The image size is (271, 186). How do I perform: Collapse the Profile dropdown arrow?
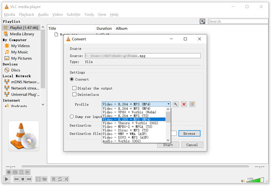click(168, 104)
